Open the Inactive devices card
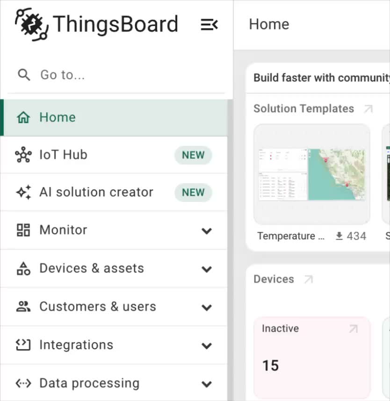390x401 pixels. 312,358
